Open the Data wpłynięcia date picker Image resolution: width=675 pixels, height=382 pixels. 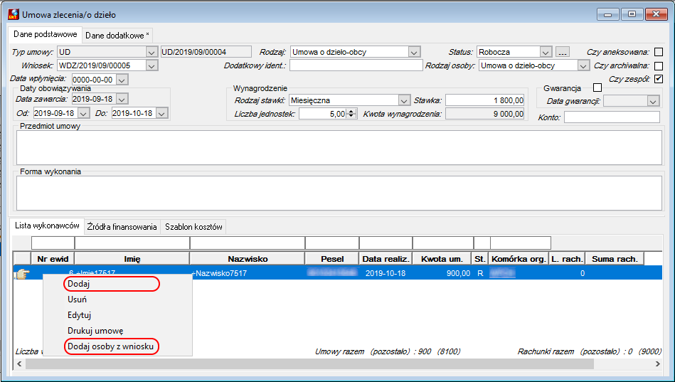coord(122,80)
